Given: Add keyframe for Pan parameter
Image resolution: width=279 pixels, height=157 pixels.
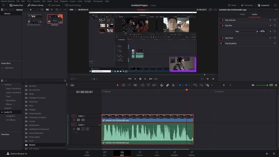Looking at the screenshot, I should point(270,31).
